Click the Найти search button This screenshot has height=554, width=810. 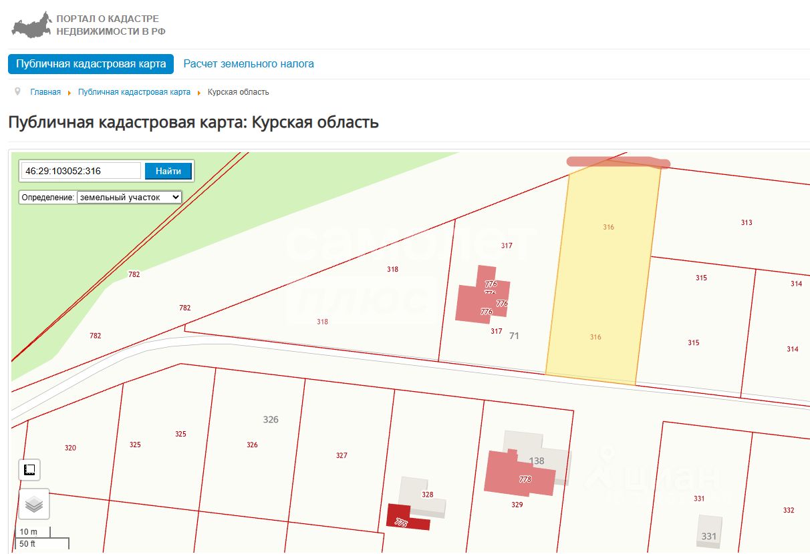pyautogui.click(x=168, y=171)
